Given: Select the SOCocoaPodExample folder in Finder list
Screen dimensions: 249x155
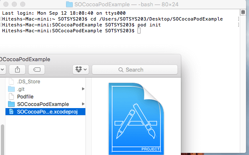Looking at the screenshot, I should click(x=45, y=104).
